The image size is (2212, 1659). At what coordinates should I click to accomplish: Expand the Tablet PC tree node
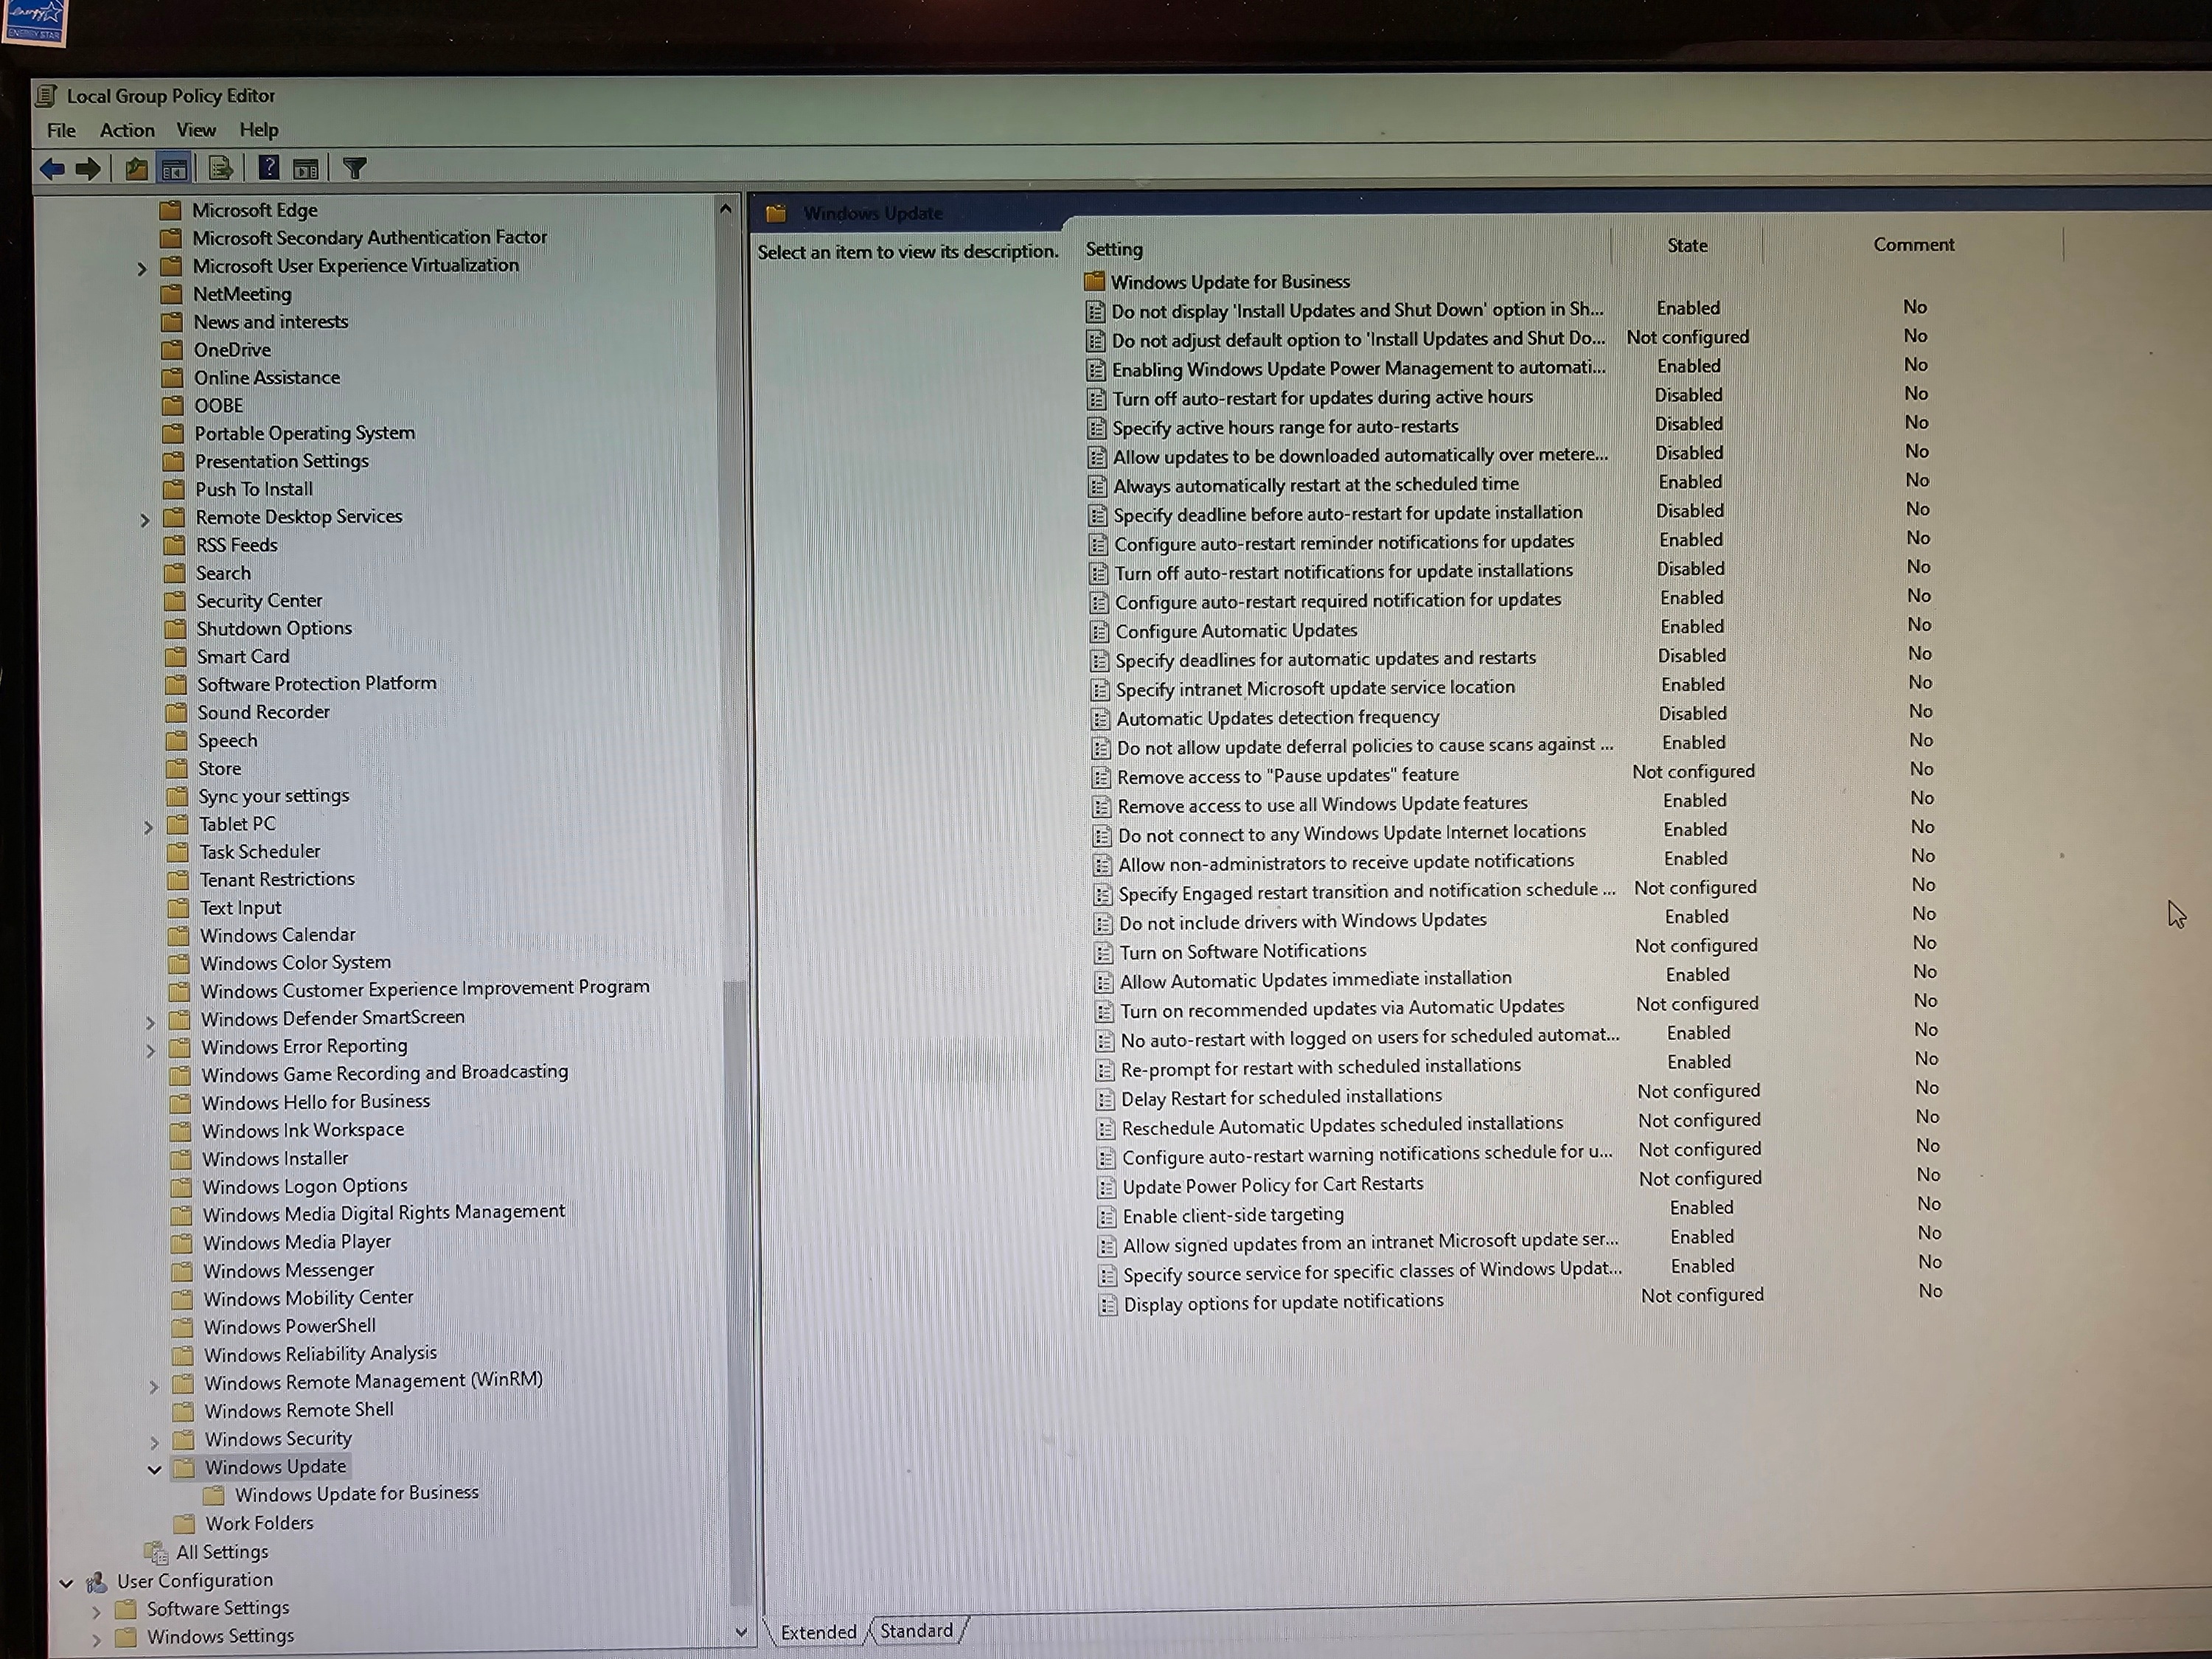(x=149, y=827)
